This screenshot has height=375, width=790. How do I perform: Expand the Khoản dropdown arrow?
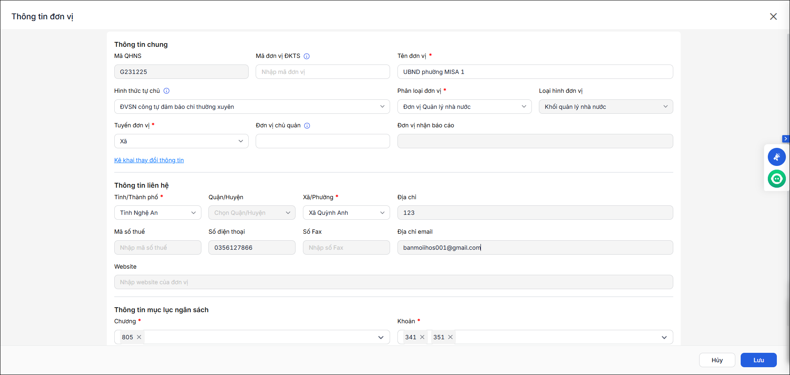pyautogui.click(x=664, y=338)
